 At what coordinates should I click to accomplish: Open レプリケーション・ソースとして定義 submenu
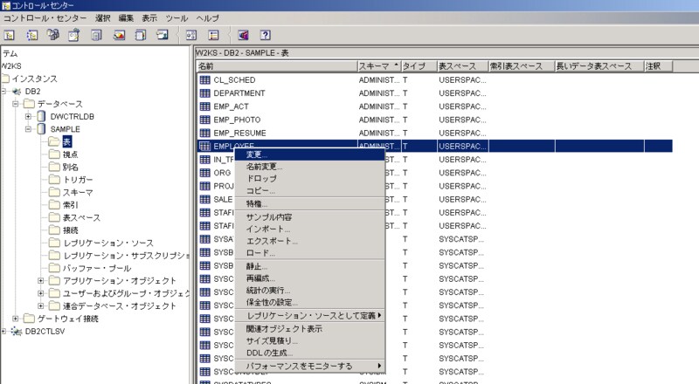(310, 315)
